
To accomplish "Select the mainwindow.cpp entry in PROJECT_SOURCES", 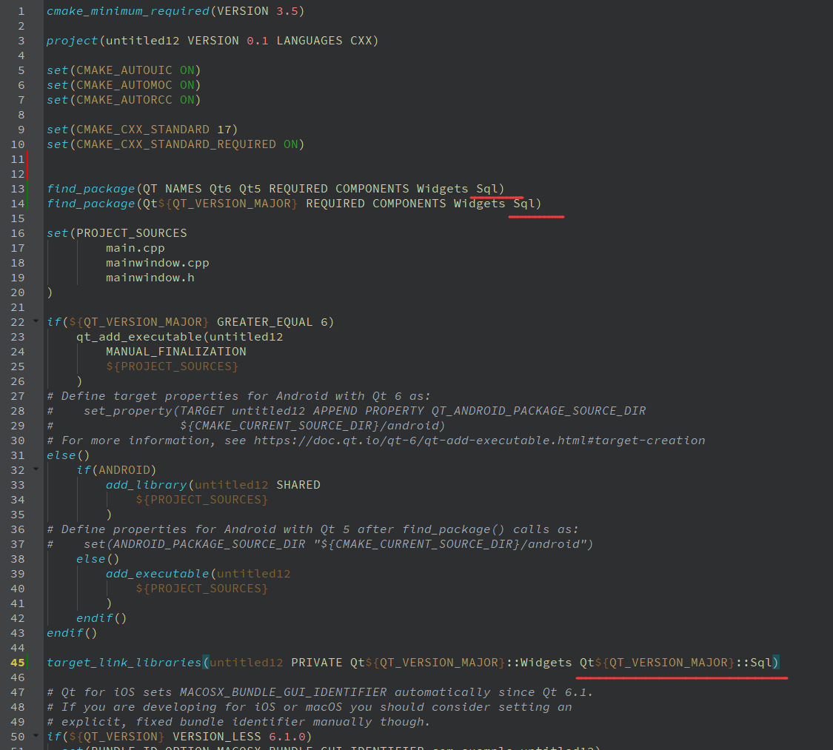I will 157,262.
